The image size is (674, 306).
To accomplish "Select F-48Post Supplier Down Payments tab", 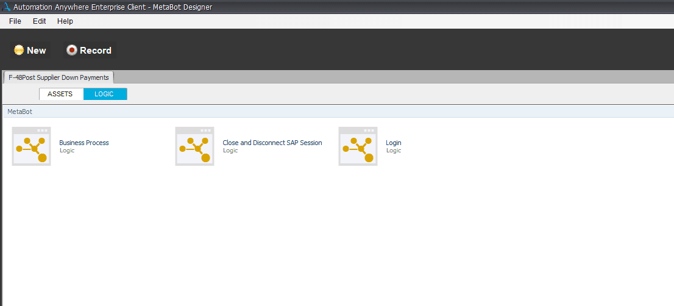I will (x=59, y=77).
